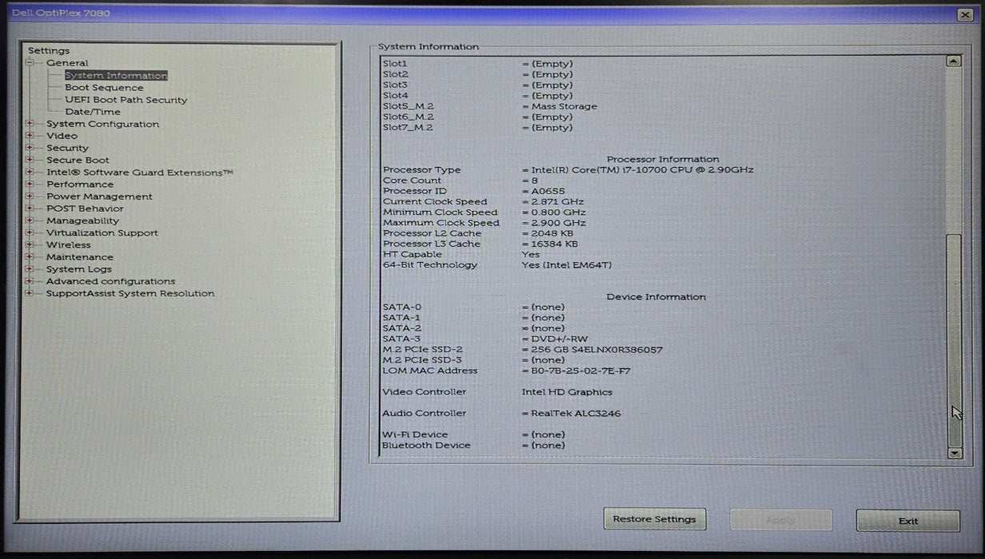Expand the Performance node
This screenshot has height=559, width=985.
coord(30,184)
